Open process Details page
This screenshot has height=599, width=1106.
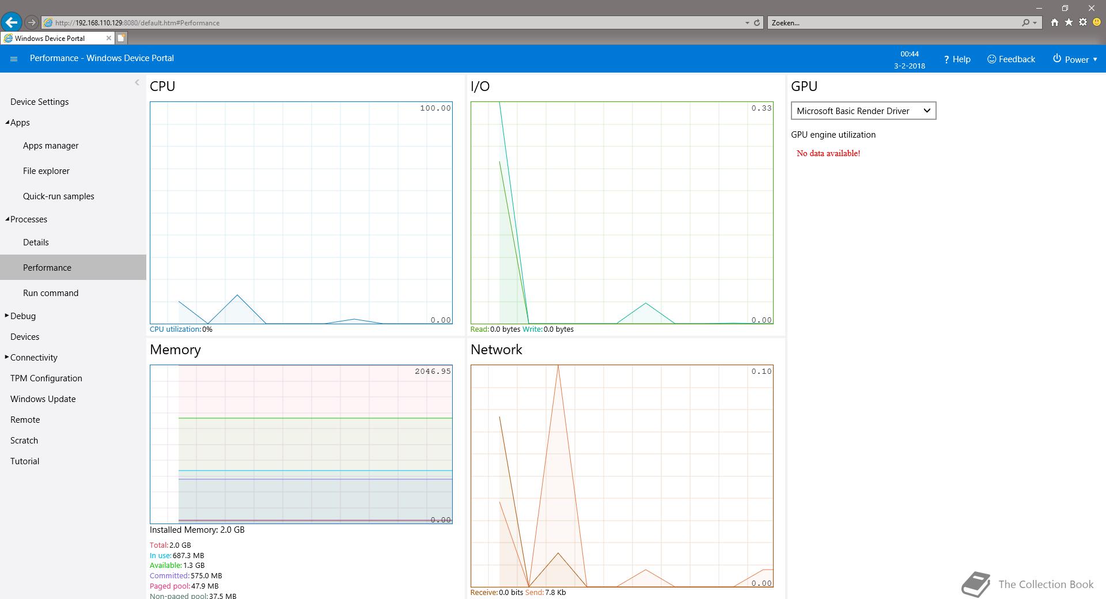click(36, 242)
